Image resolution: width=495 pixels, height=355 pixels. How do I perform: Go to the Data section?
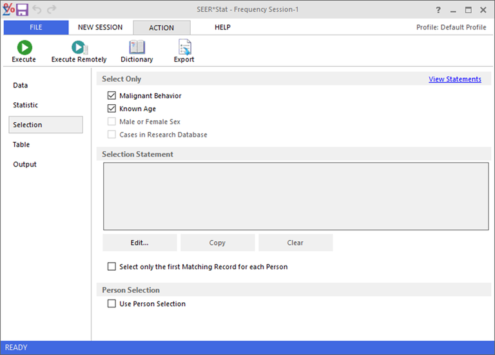click(x=21, y=86)
